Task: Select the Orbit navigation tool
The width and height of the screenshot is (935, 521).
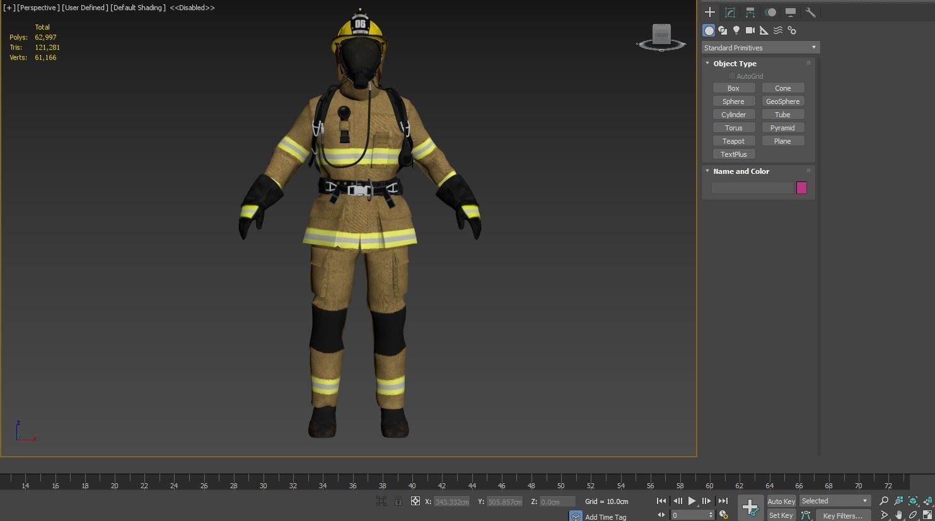Action: [913, 515]
